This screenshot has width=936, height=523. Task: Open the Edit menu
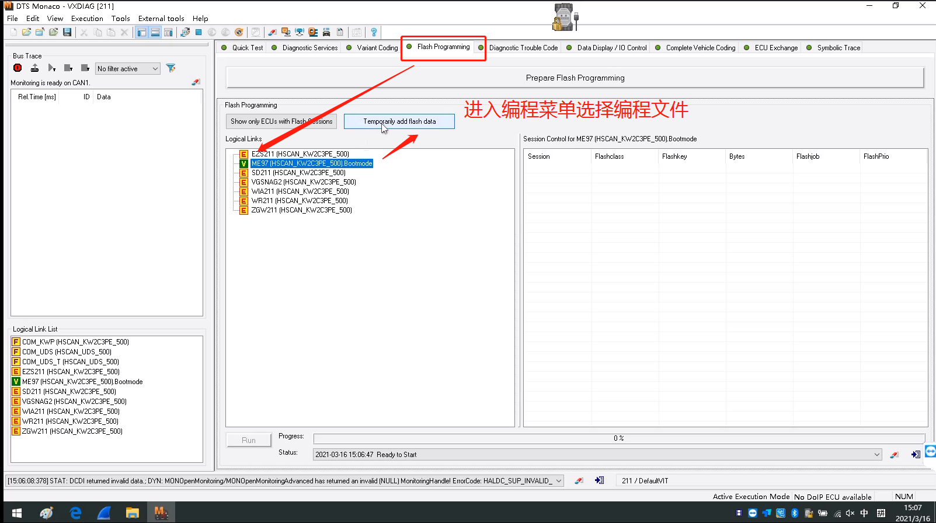point(33,19)
